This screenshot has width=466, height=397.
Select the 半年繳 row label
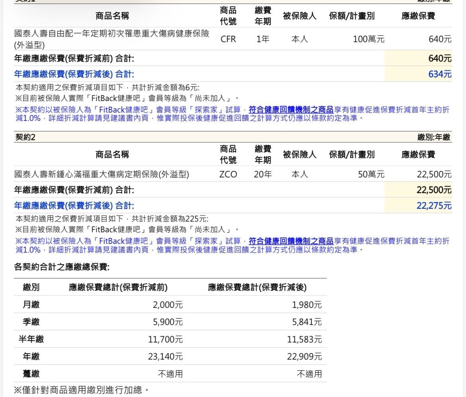[x=31, y=339]
